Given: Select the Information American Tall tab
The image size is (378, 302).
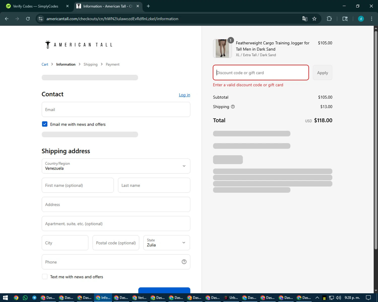Looking at the screenshot, I should coord(108,6).
